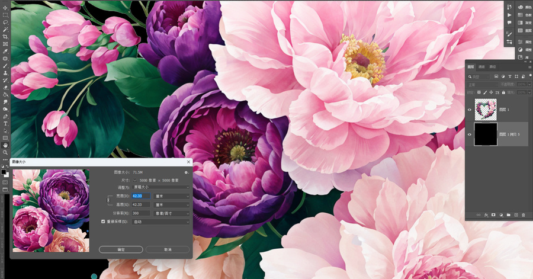Select the Eraser tool

[5, 87]
